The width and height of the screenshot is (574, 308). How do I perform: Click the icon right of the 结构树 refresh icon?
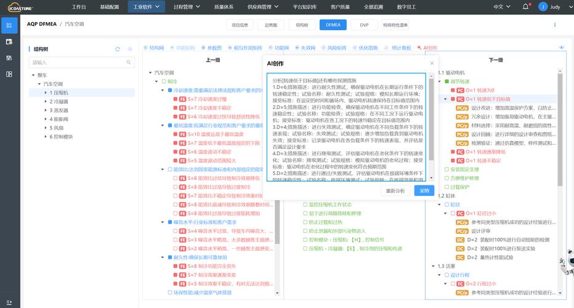(129, 49)
